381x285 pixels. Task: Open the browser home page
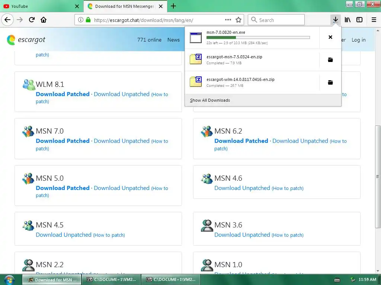tap(44, 20)
